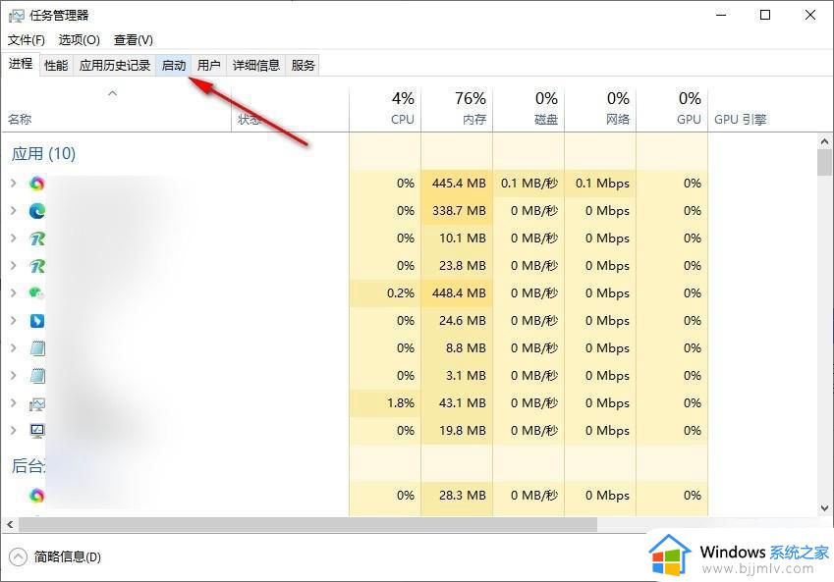Click the green R icon with 23.8 MB
Image resolution: width=834 pixels, height=582 pixels.
pos(36,266)
